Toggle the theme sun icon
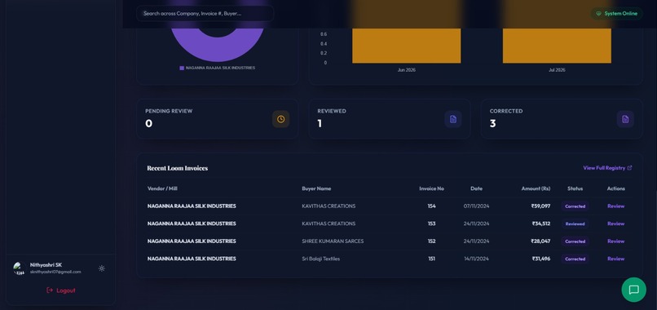Image resolution: width=657 pixels, height=310 pixels. pos(102,268)
